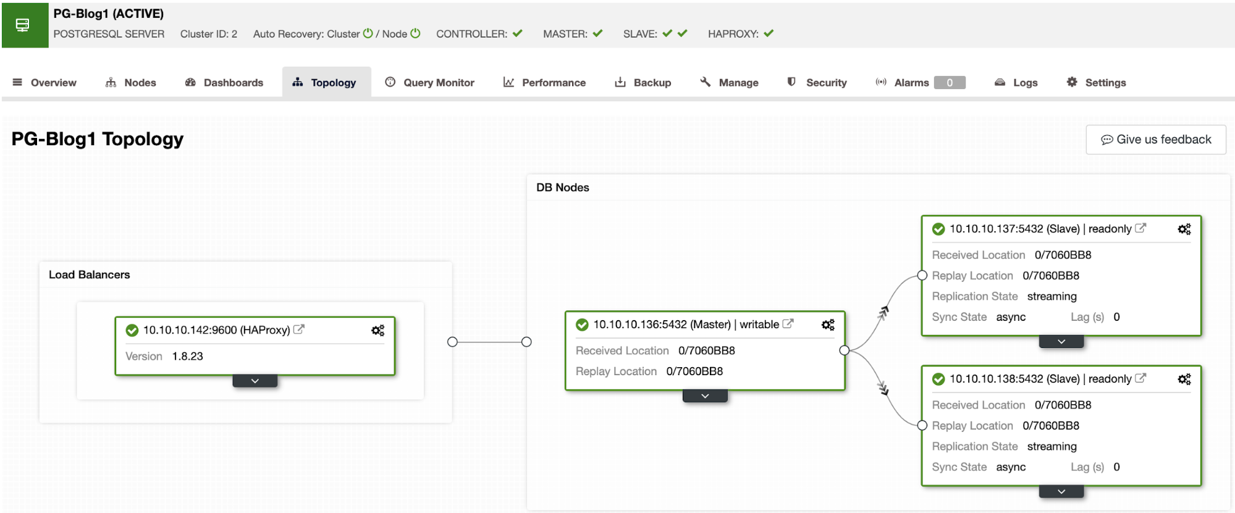Click the Load Balancers connector circle
The image size is (1235, 513).
tap(452, 342)
